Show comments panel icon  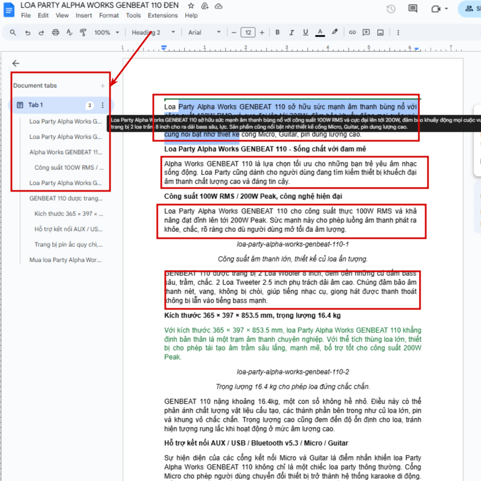tap(413, 9)
